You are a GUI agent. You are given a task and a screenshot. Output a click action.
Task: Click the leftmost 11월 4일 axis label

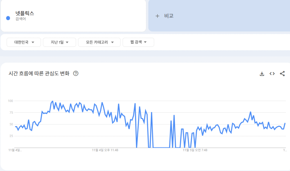click(15, 150)
